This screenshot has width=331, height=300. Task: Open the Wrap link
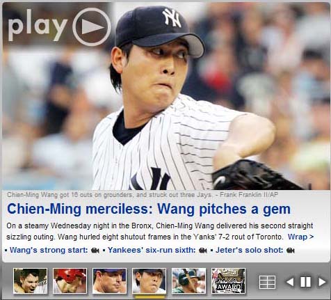pos(300,237)
